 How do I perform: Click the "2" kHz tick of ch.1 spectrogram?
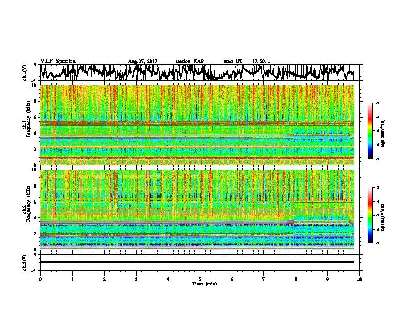(35, 149)
